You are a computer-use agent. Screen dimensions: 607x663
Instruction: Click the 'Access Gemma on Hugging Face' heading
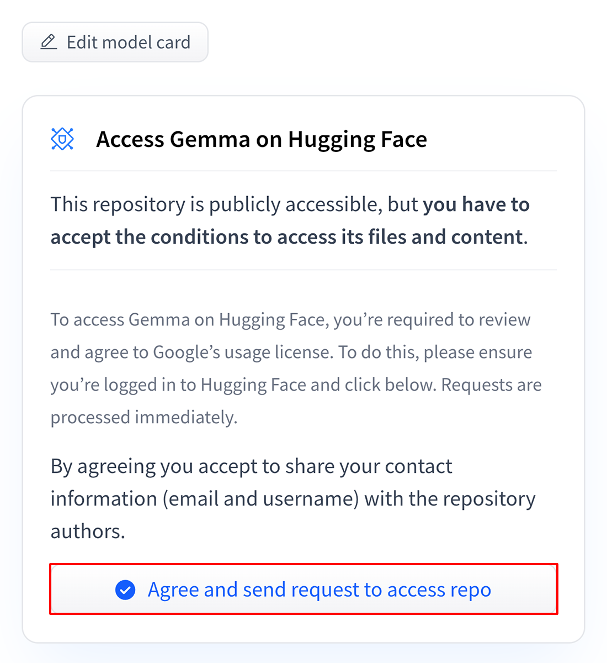[x=261, y=140]
